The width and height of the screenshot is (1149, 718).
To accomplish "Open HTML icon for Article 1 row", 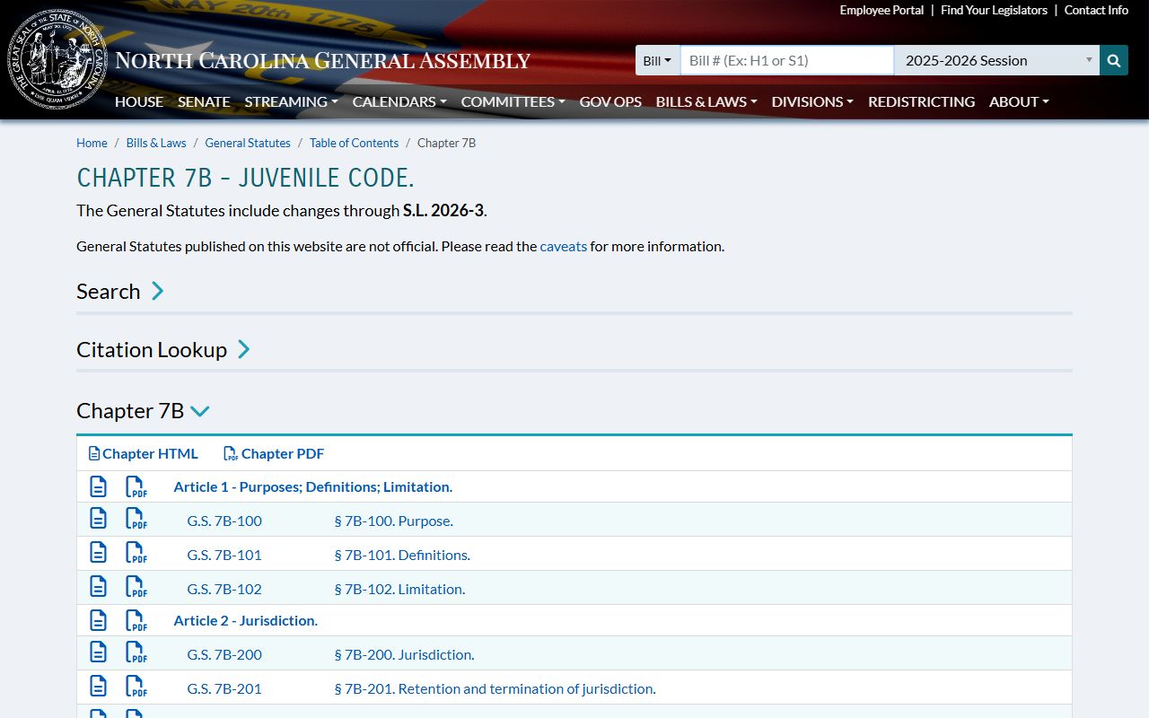I will tap(98, 486).
